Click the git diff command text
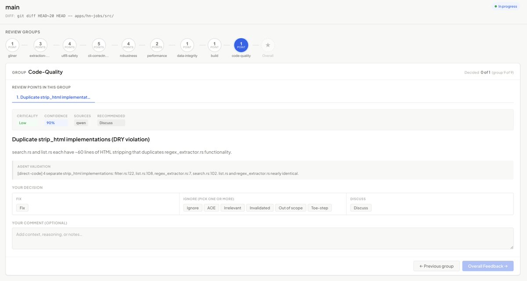The width and height of the screenshot is (527, 281). click(x=65, y=16)
